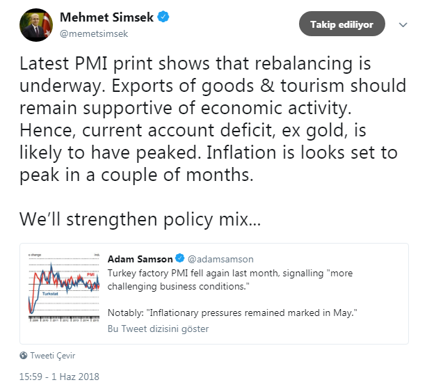Click Mehmet Simsek's profile avatar

pos(36,24)
